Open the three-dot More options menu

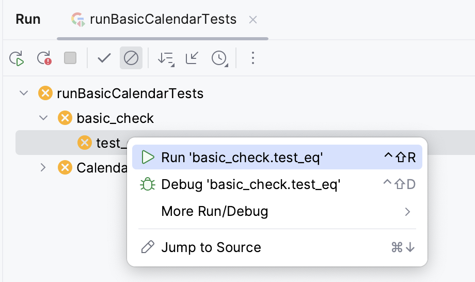click(x=252, y=58)
